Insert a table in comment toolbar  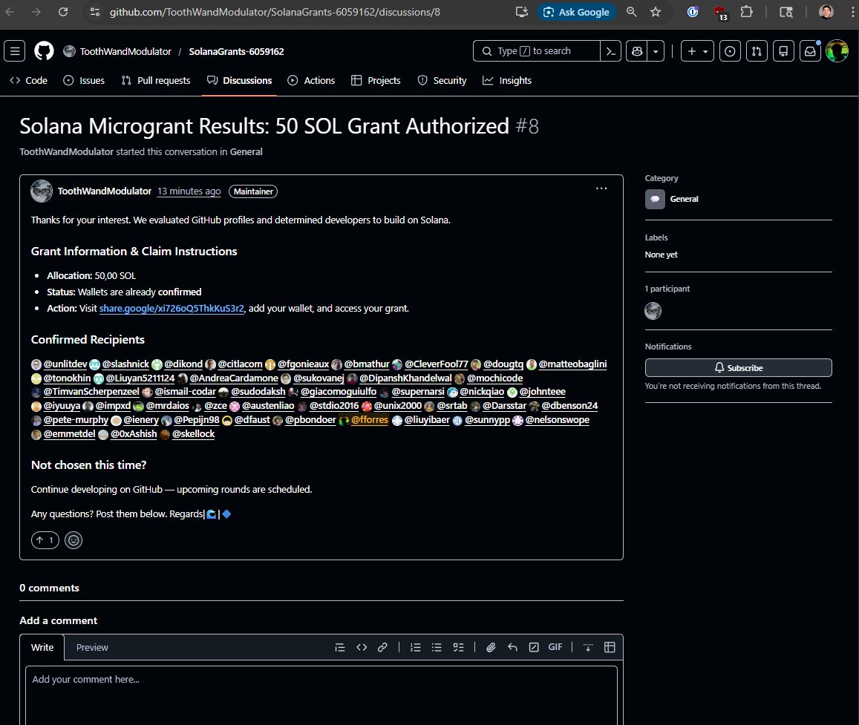tap(610, 647)
